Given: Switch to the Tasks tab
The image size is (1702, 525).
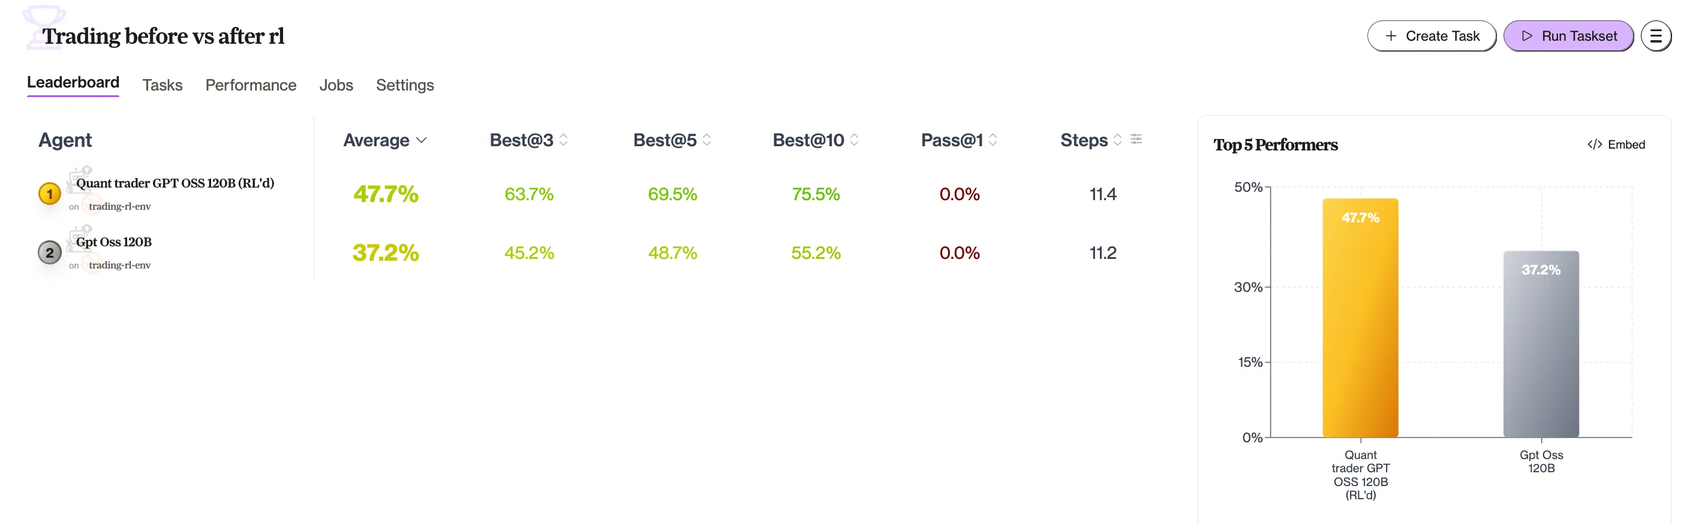Looking at the screenshot, I should click(x=162, y=85).
